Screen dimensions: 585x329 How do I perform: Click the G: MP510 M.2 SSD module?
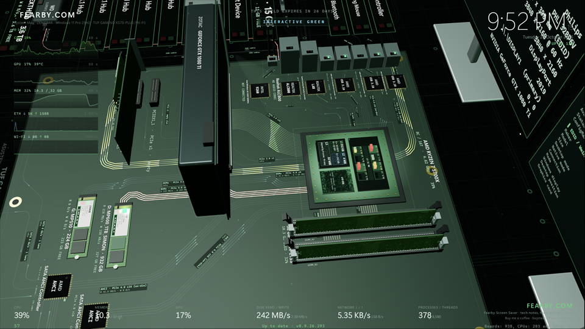(81, 226)
